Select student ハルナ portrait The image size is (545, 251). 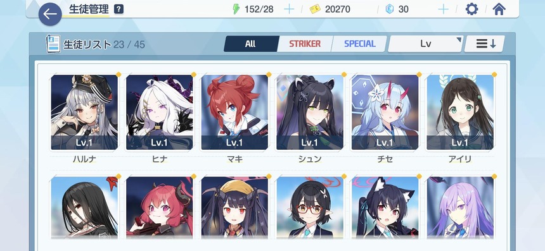(x=84, y=113)
